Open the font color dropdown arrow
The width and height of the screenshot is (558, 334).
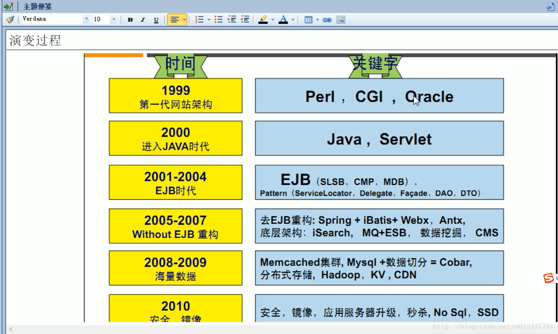point(293,19)
